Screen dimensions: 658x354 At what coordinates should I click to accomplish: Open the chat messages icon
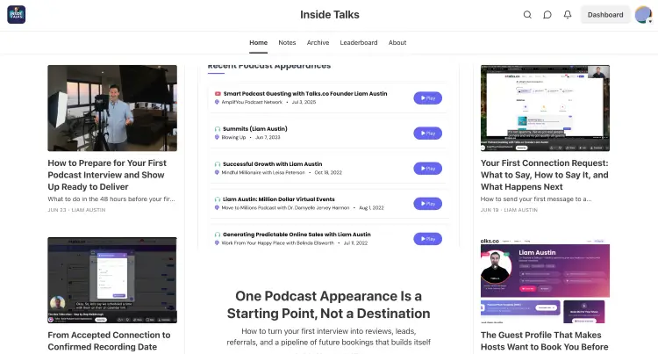click(547, 15)
